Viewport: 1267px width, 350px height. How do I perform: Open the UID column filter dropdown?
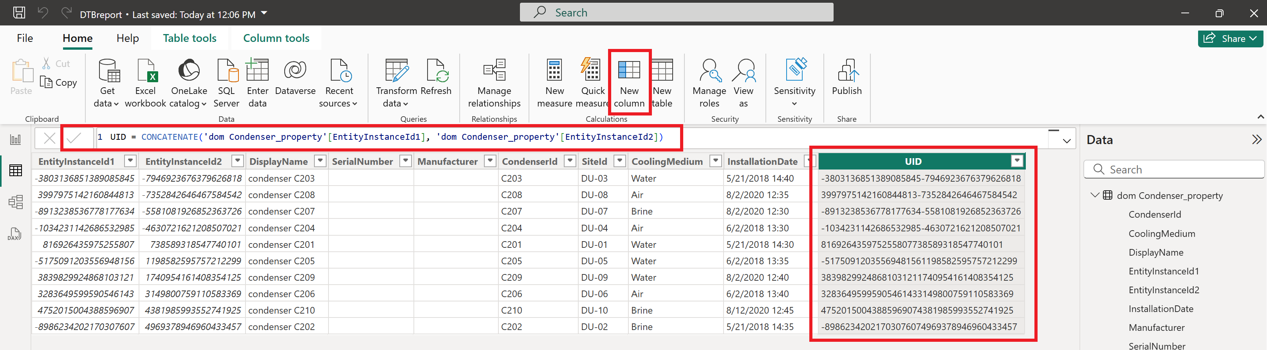(1017, 161)
